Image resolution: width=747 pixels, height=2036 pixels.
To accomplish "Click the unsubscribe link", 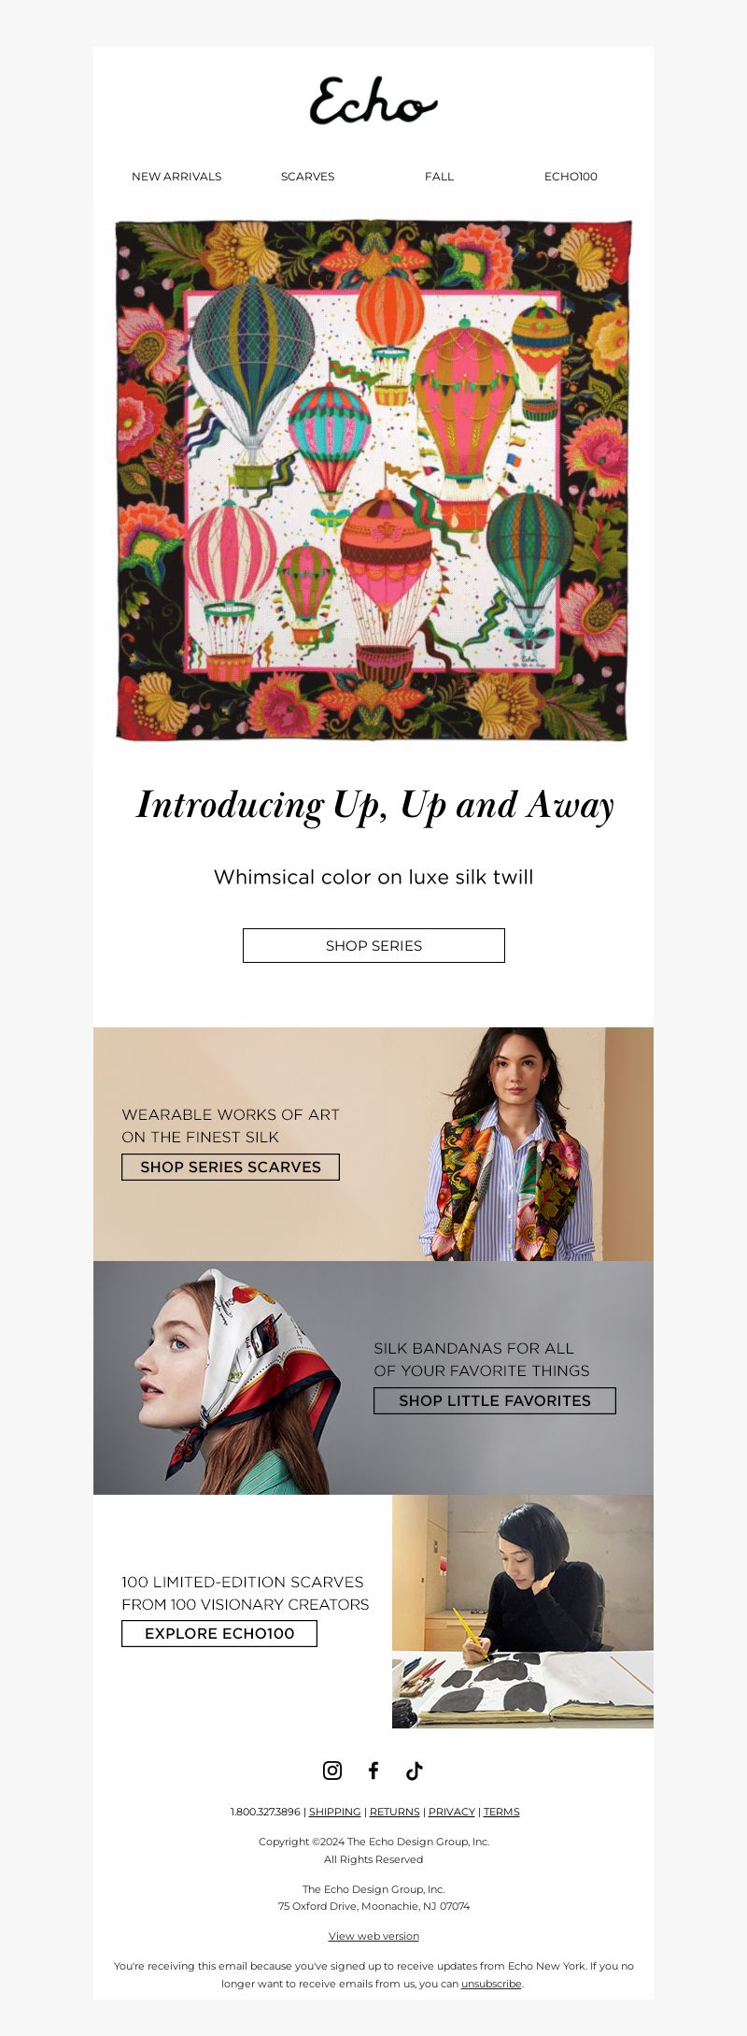I will click(x=491, y=1984).
